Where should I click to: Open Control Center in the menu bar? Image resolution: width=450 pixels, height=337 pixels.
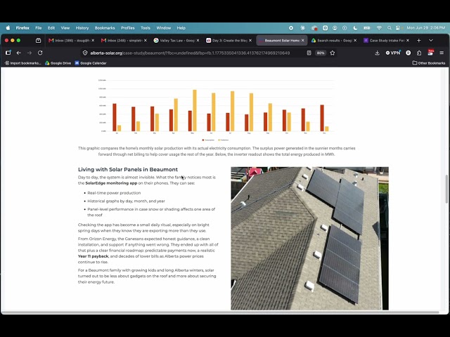(x=398, y=28)
